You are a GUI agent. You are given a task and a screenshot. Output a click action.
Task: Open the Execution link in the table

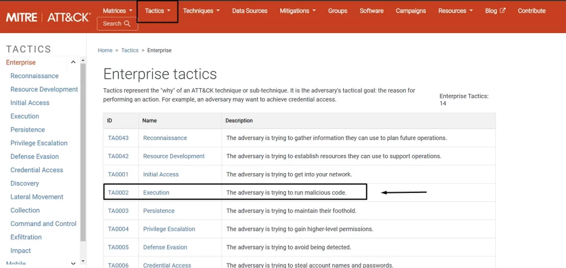coord(156,192)
